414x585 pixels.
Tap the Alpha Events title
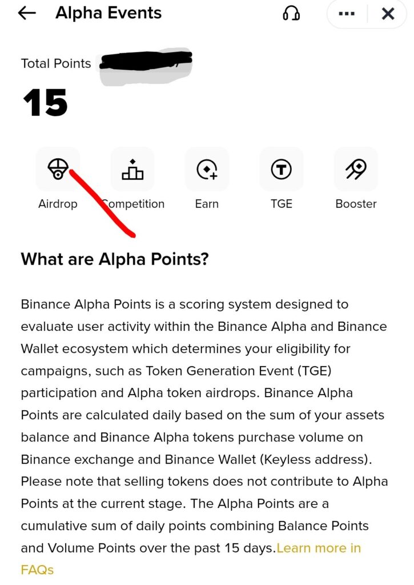coord(108,13)
